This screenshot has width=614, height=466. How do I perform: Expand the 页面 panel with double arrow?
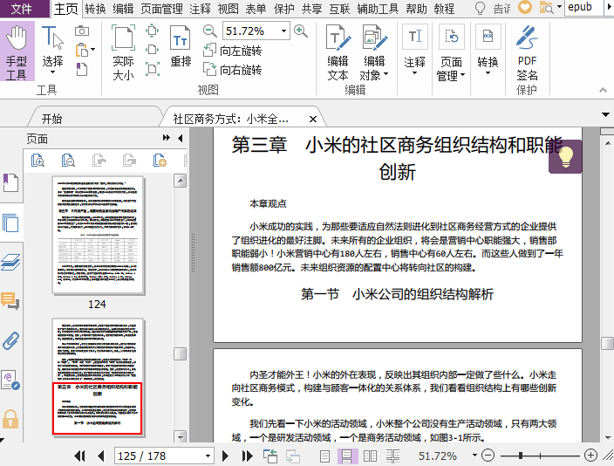(167, 138)
